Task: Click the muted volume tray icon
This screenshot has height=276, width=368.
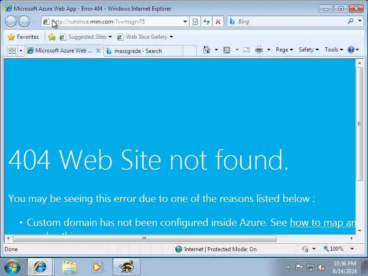Action: [322, 268]
